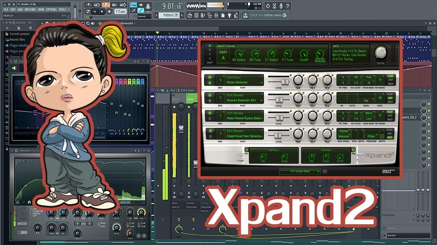Toggle Xpand2 part A power button
This screenshot has height=245, width=437.
[210, 77]
